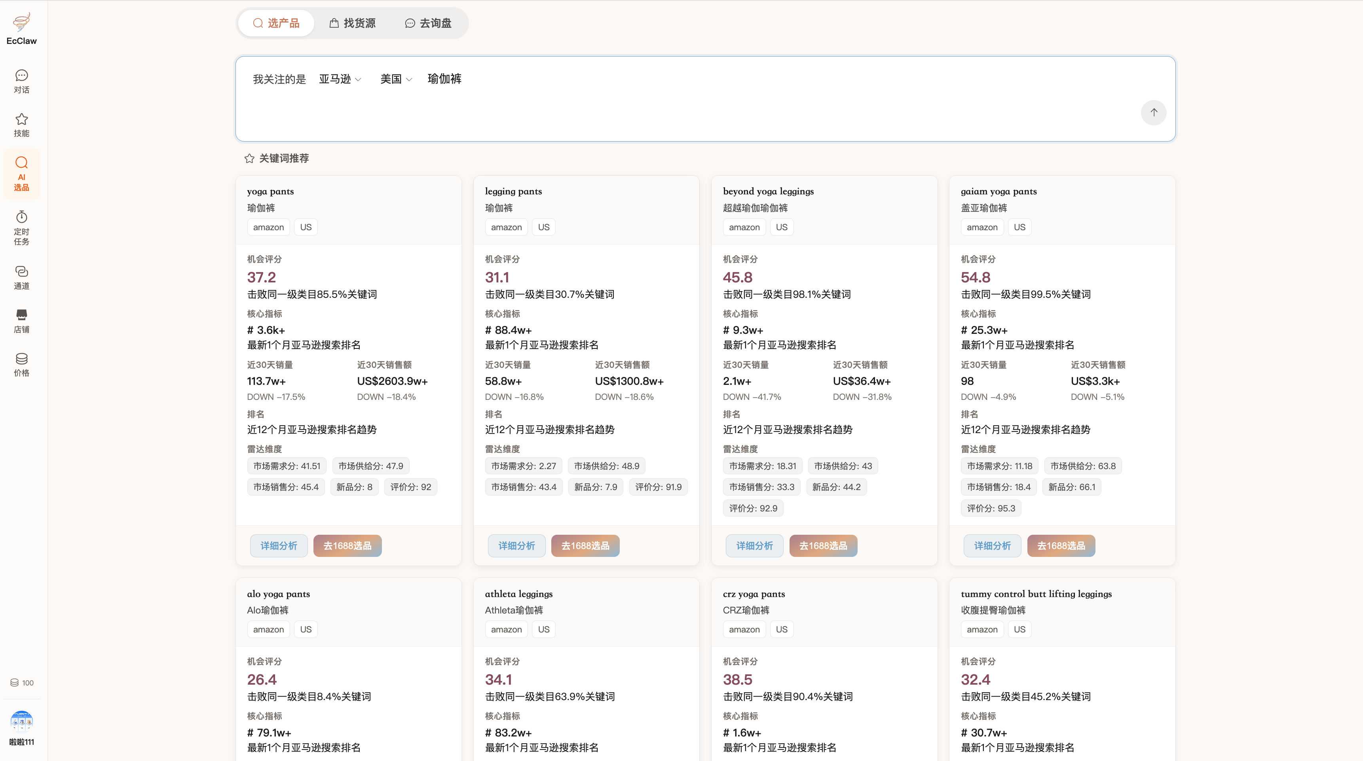
Task: Click the 价格 icon in sidebar
Action: click(21, 364)
